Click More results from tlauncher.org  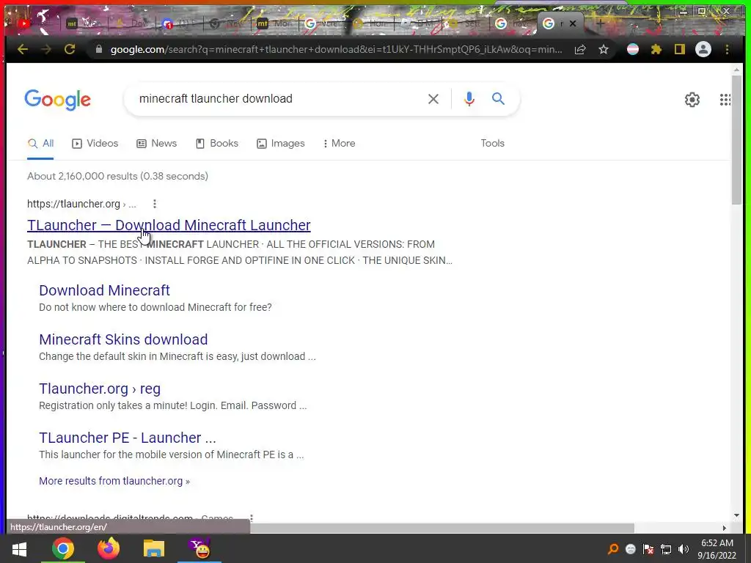[x=114, y=481]
